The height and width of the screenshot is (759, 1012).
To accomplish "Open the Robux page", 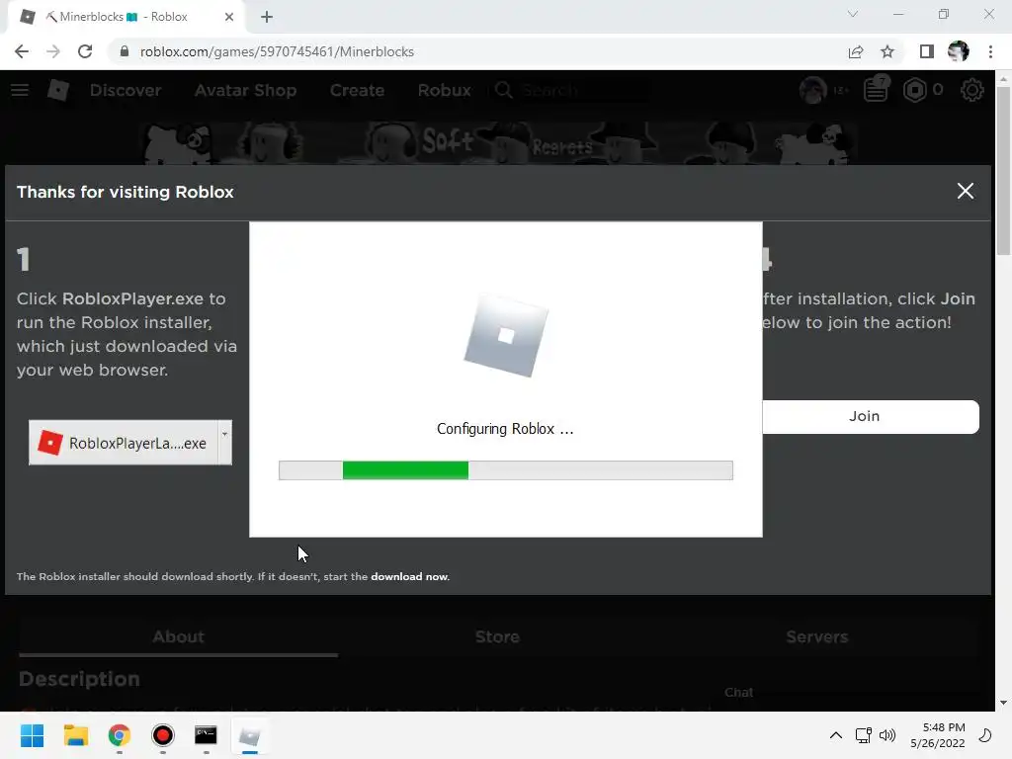I will point(444,90).
